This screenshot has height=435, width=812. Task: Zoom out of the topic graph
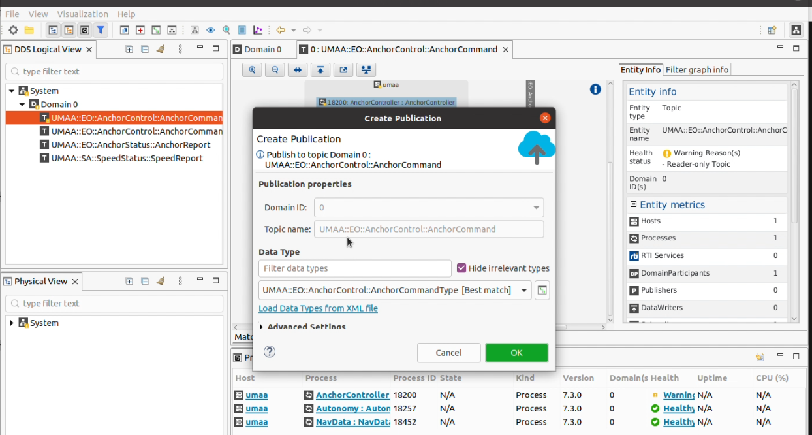click(x=275, y=70)
